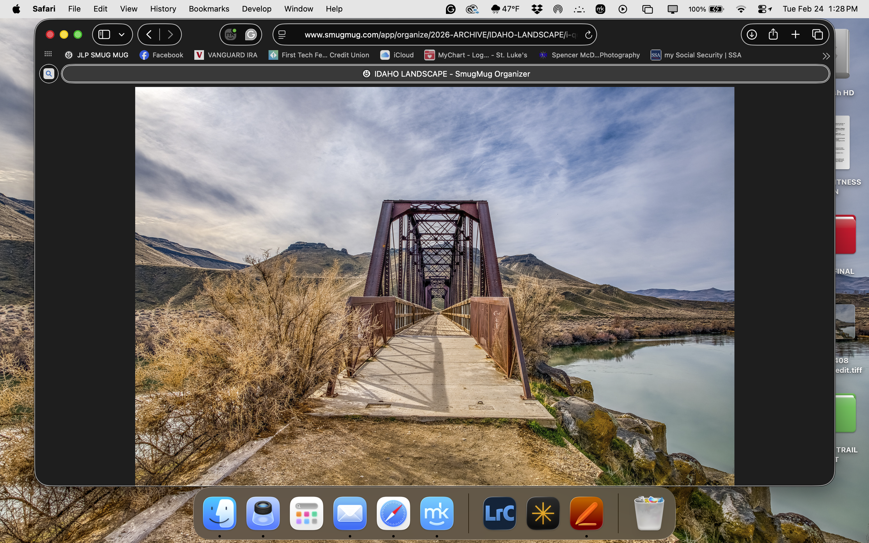
Task: Reload the SmugMug Organizer page
Action: 588,35
